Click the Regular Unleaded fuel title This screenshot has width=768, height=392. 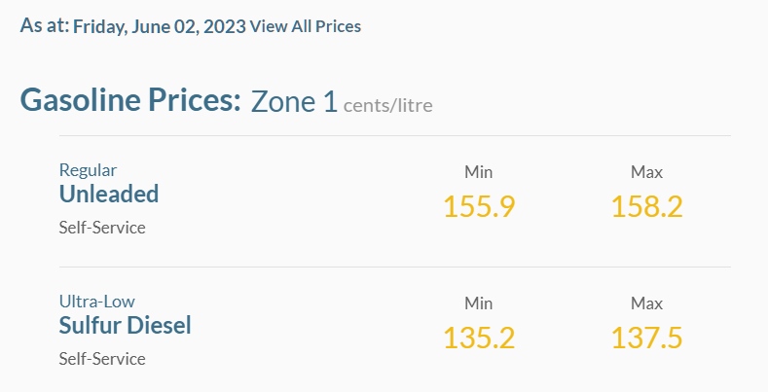pos(109,184)
